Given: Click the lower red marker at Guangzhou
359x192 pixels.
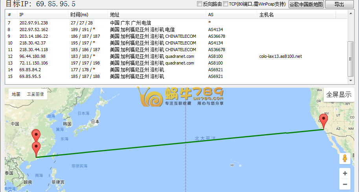Looking at the screenshot, I should (37, 150).
